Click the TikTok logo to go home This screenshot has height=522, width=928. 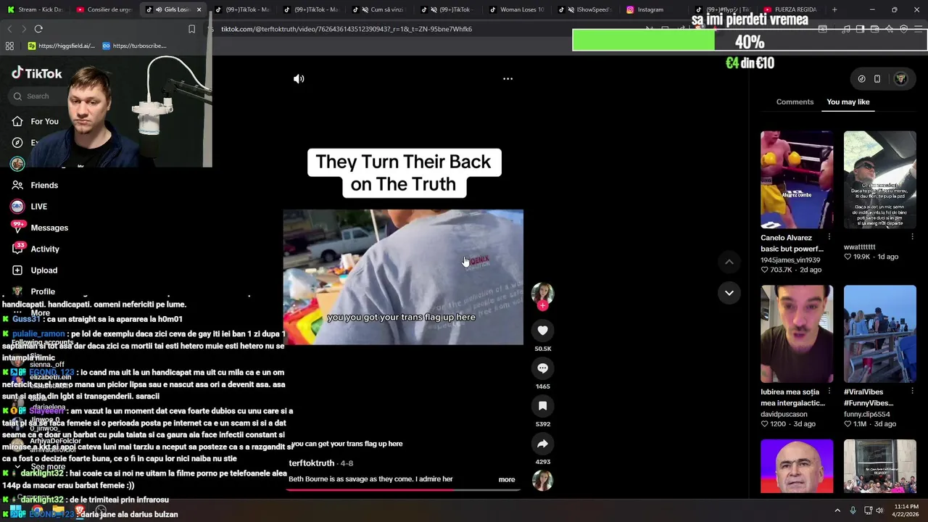pyautogui.click(x=37, y=73)
